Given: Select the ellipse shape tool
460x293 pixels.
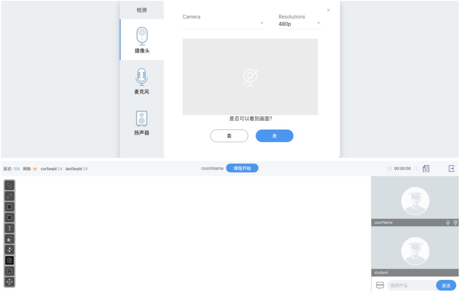Looking at the screenshot, I should click(9, 217).
